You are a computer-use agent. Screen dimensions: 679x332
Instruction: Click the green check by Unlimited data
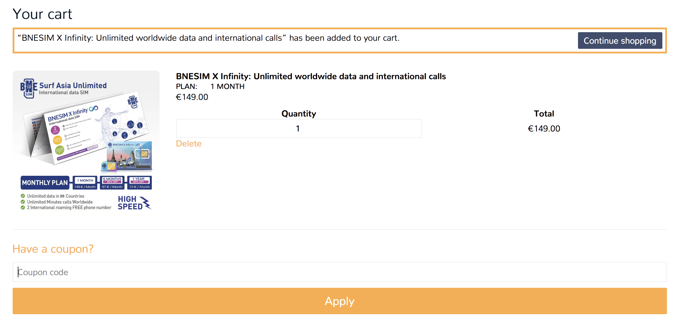pos(23,196)
